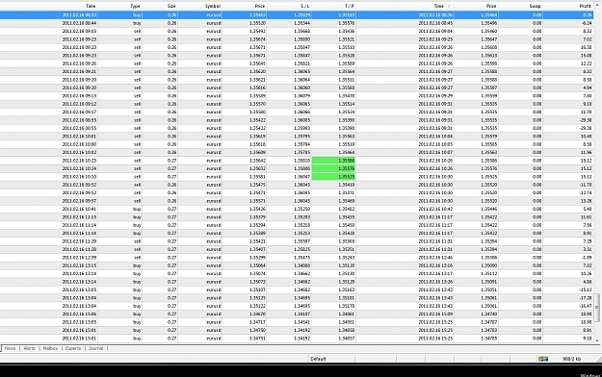Click the profit value 7.80
This screenshot has width=602, height=377.
point(588,96)
